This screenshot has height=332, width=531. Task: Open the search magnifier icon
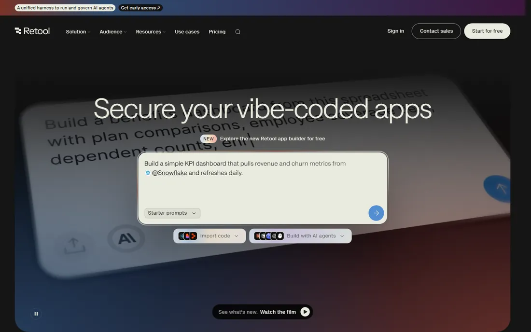point(238,32)
